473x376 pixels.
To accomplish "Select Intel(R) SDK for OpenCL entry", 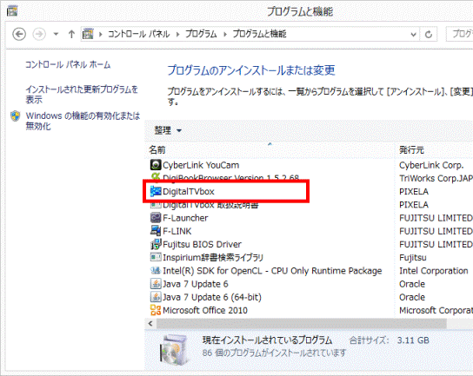I will (x=272, y=271).
